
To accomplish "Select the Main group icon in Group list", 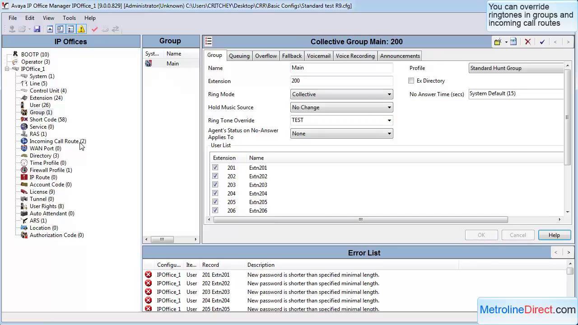I will [x=149, y=64].
